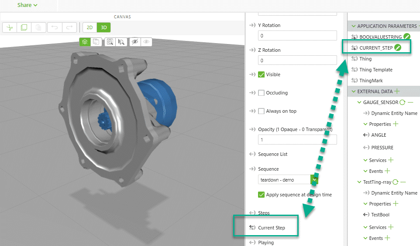Edit the BOOLVALUESTRING parameter pencil icon
The image size is (420, 246).
click(x=407, y=37)
